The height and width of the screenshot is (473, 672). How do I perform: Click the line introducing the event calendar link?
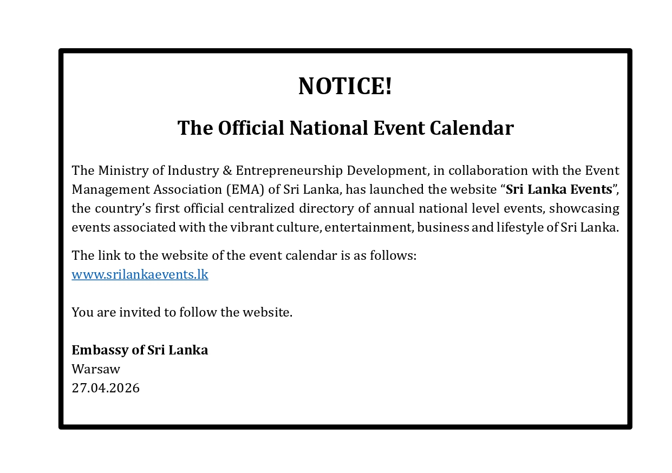point(244,255)
